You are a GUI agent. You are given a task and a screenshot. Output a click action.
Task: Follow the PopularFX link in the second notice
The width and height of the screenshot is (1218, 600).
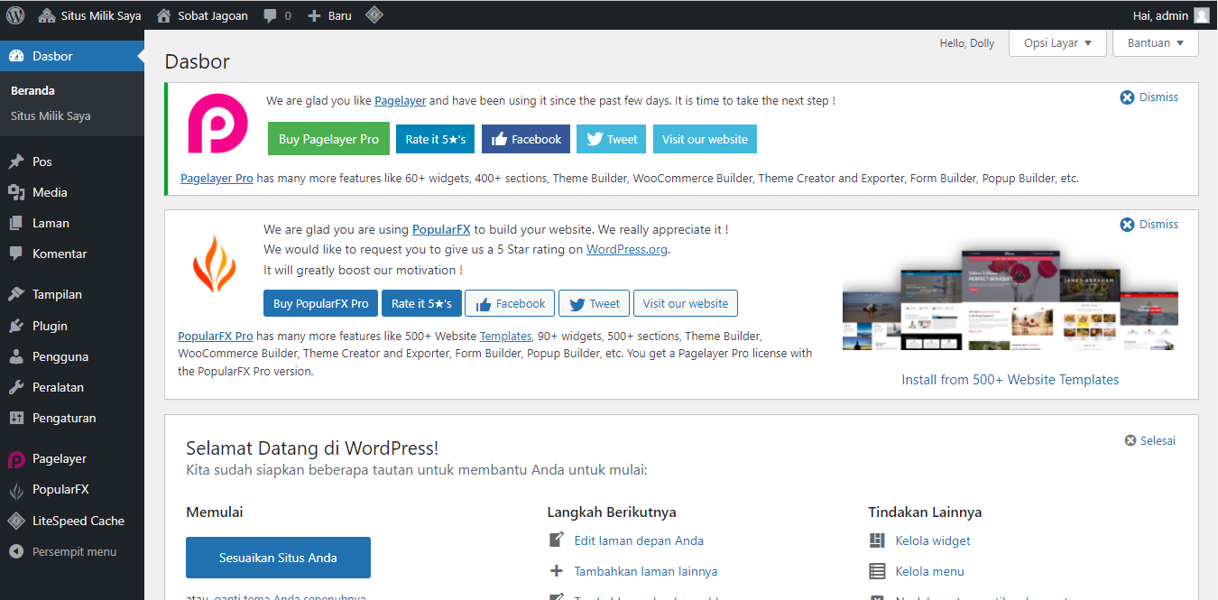coord(441,230)
